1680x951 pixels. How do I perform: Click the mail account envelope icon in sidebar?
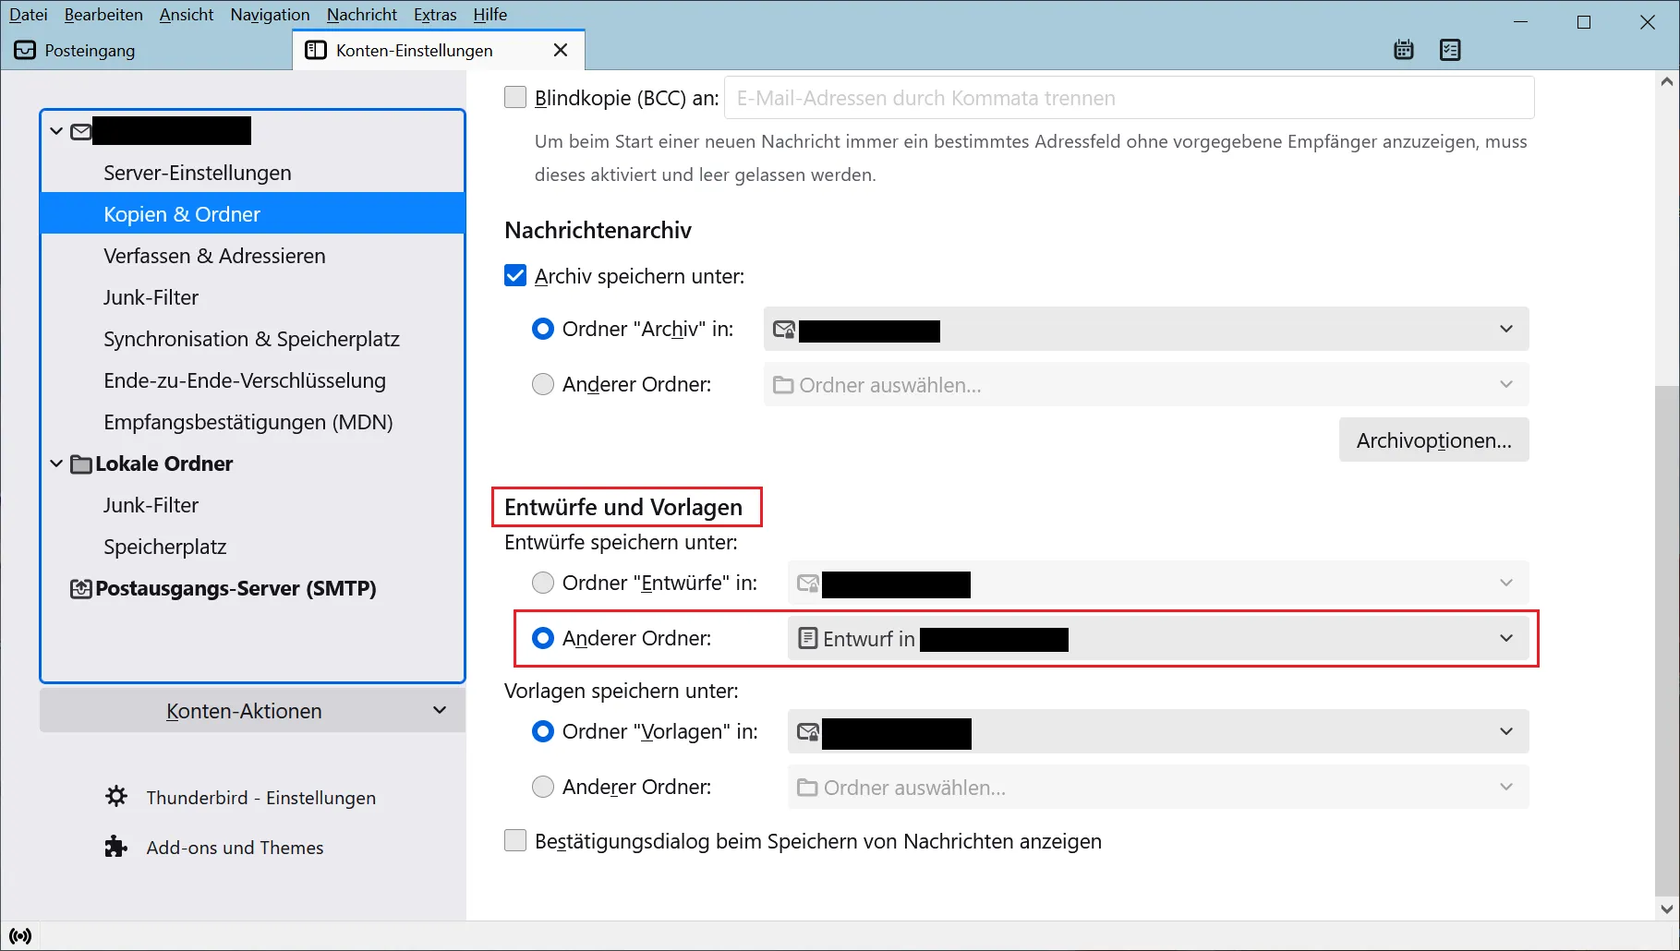pos(81,131)
